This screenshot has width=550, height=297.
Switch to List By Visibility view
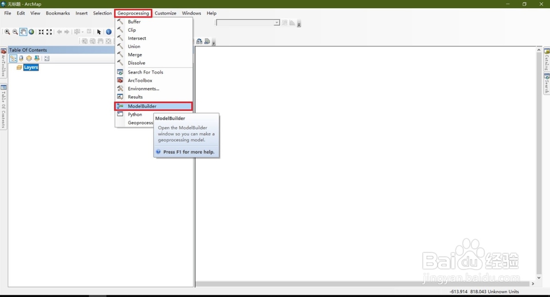tap(29, 59)
